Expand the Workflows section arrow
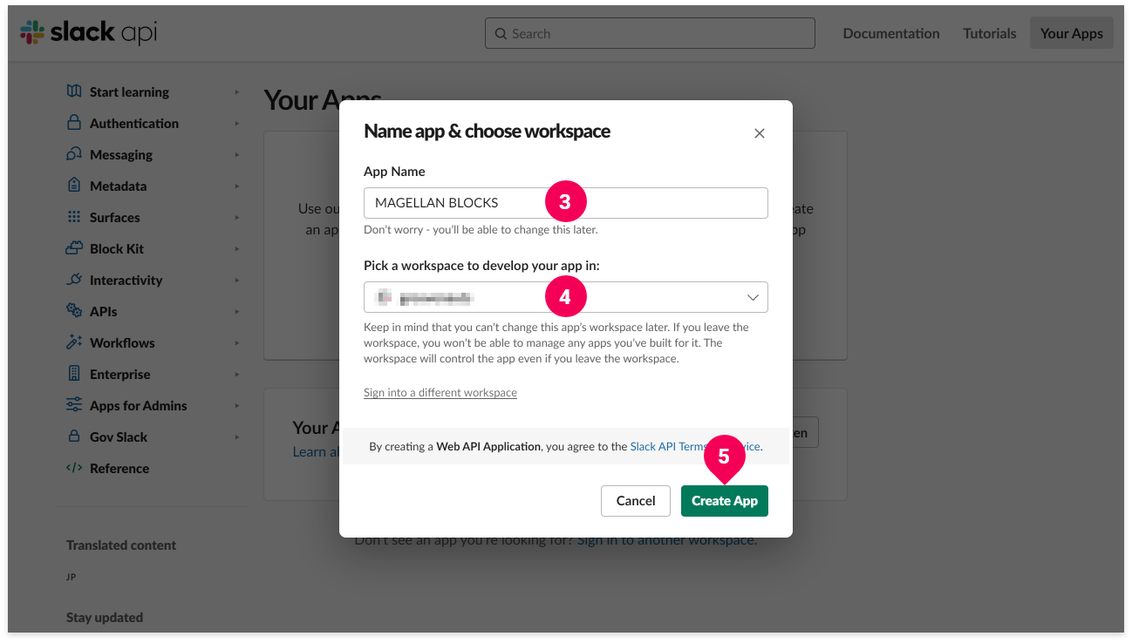The height and width of the screenshot is (643, 1132). click(236, 343)
